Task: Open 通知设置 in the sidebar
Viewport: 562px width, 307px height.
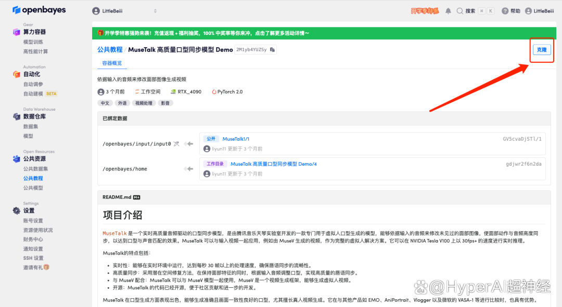Action: tap(33, 249)
